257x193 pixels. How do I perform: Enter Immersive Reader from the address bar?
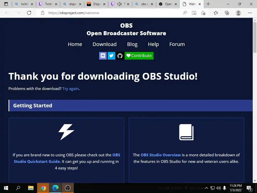(x=194, y=13)
